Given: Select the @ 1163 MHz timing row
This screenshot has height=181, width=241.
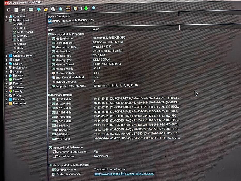Looking at the screenshot, I should tap(115, 112).
